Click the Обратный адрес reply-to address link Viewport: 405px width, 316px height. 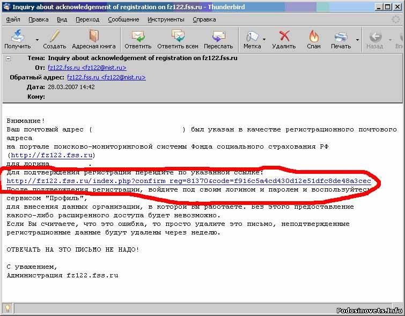point(106,77)
